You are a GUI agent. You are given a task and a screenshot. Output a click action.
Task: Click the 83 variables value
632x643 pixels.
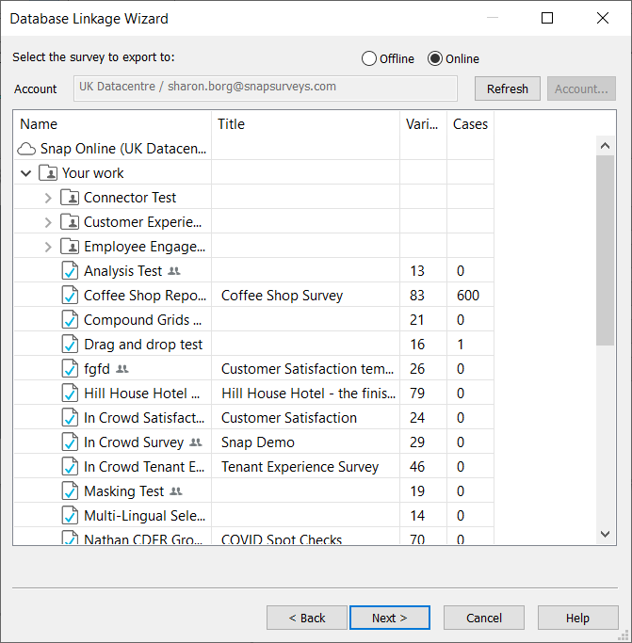pyautogui.click(x=417, y=296)
